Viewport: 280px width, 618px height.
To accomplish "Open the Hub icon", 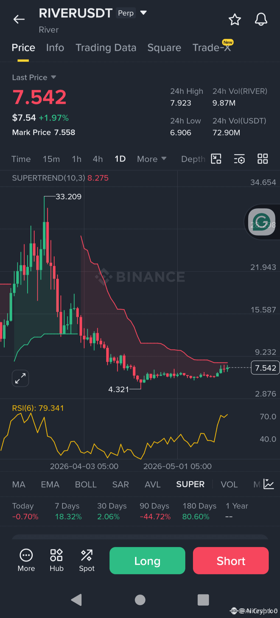I will click(57, 560).
